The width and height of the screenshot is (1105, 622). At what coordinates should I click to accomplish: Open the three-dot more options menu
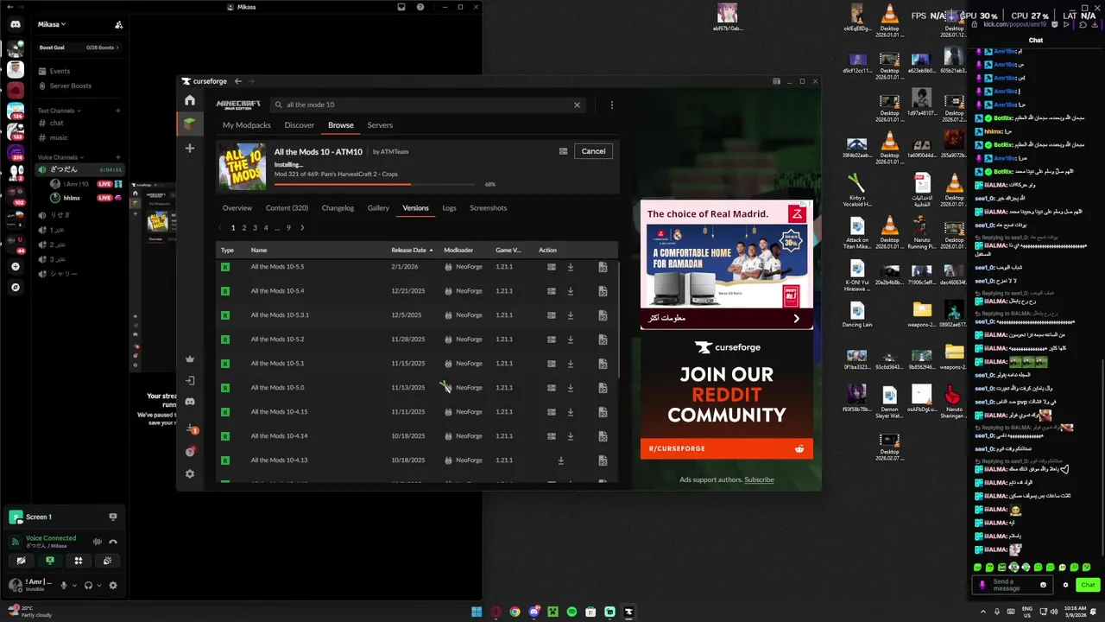611,105
